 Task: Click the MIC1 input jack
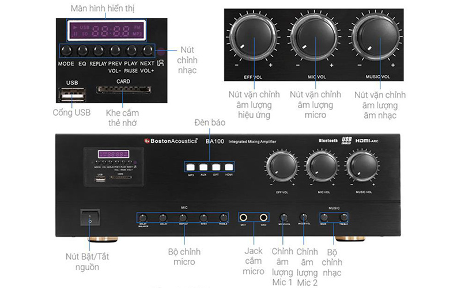point(245,218)
